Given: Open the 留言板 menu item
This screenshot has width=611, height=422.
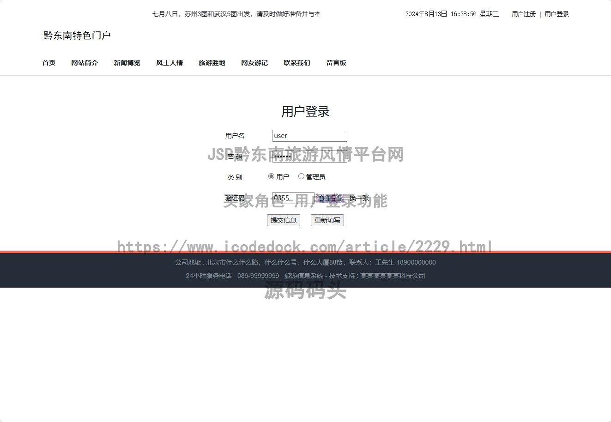Looking at the screenshot, I should tap(336, 63).
